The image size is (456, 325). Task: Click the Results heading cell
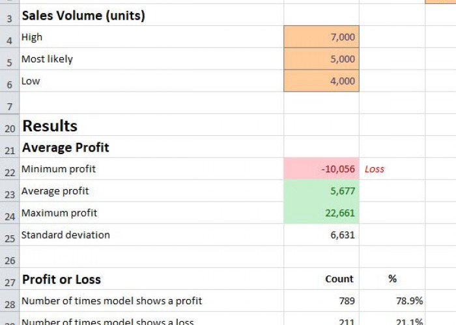click(x=50, y=126)
